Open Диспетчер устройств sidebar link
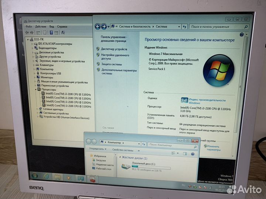The width and height of the screenshot is (266, 199). (x=114, y=49)
